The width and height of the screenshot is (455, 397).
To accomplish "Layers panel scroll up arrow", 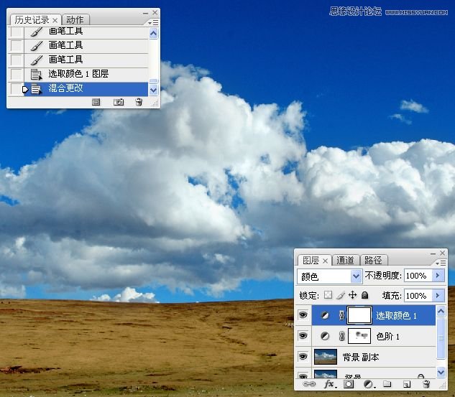I will pos(441,312).
